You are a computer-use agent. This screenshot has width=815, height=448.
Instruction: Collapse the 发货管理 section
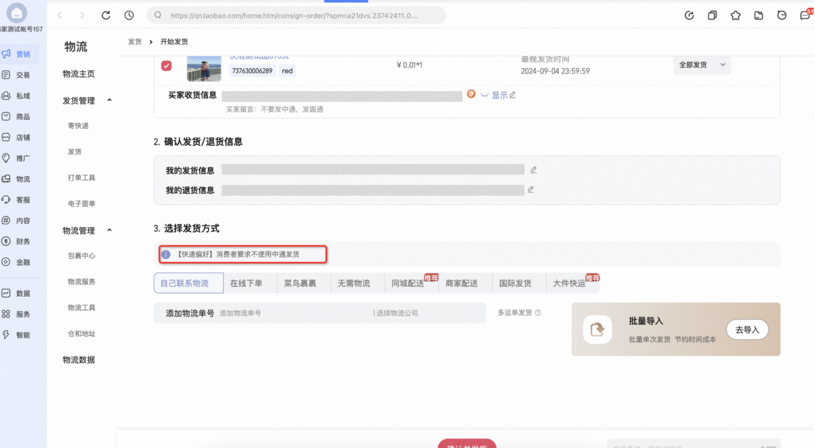click(x=109, y=100)
